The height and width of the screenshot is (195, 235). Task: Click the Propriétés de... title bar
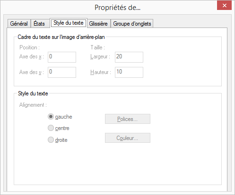coord(117,7)
